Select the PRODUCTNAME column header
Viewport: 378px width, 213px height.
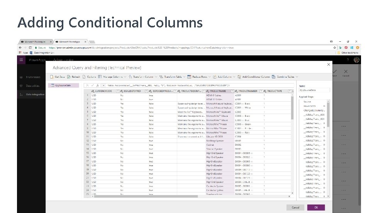220,91
